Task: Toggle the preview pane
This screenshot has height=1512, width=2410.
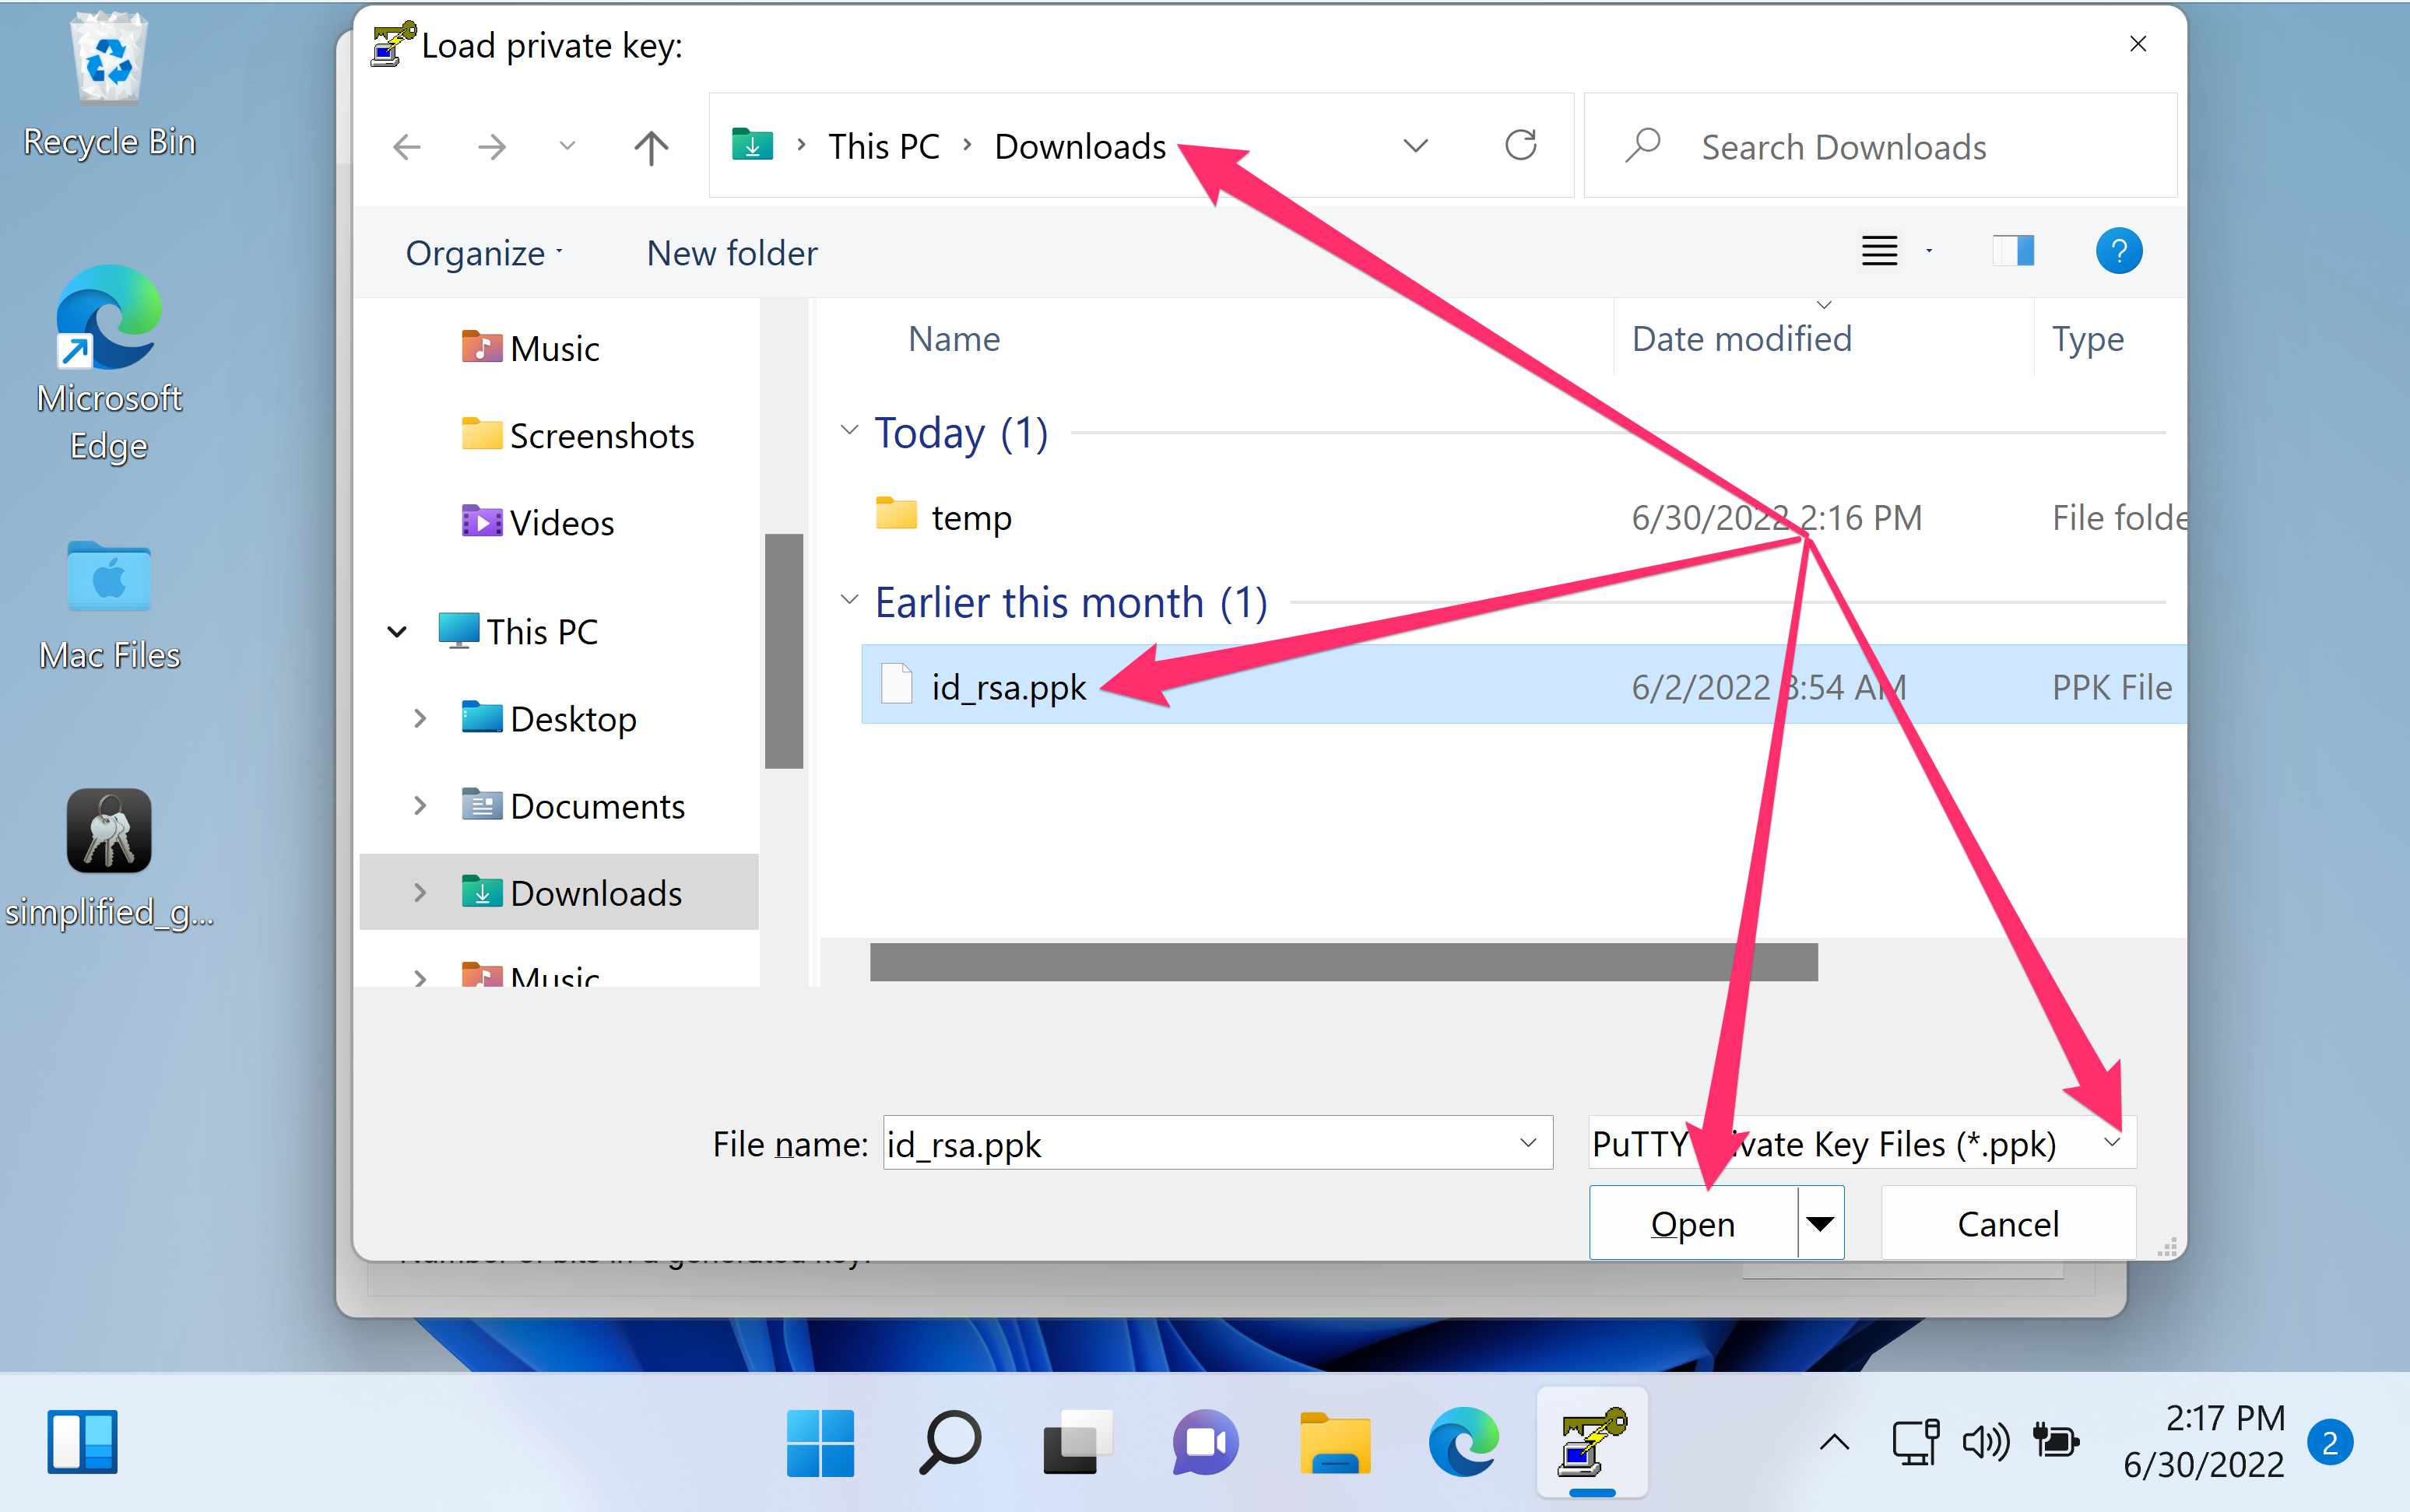Action: coord(2013,251)
